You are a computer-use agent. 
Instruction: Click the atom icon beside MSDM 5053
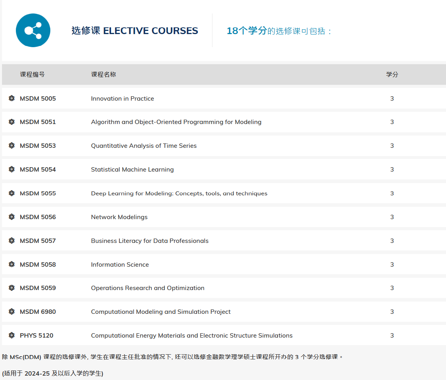click(x=12, y=146)
